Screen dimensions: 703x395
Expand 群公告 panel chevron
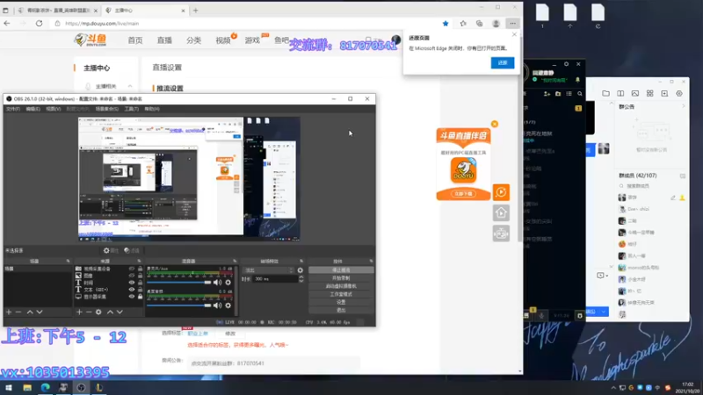(x=683, y=106)
